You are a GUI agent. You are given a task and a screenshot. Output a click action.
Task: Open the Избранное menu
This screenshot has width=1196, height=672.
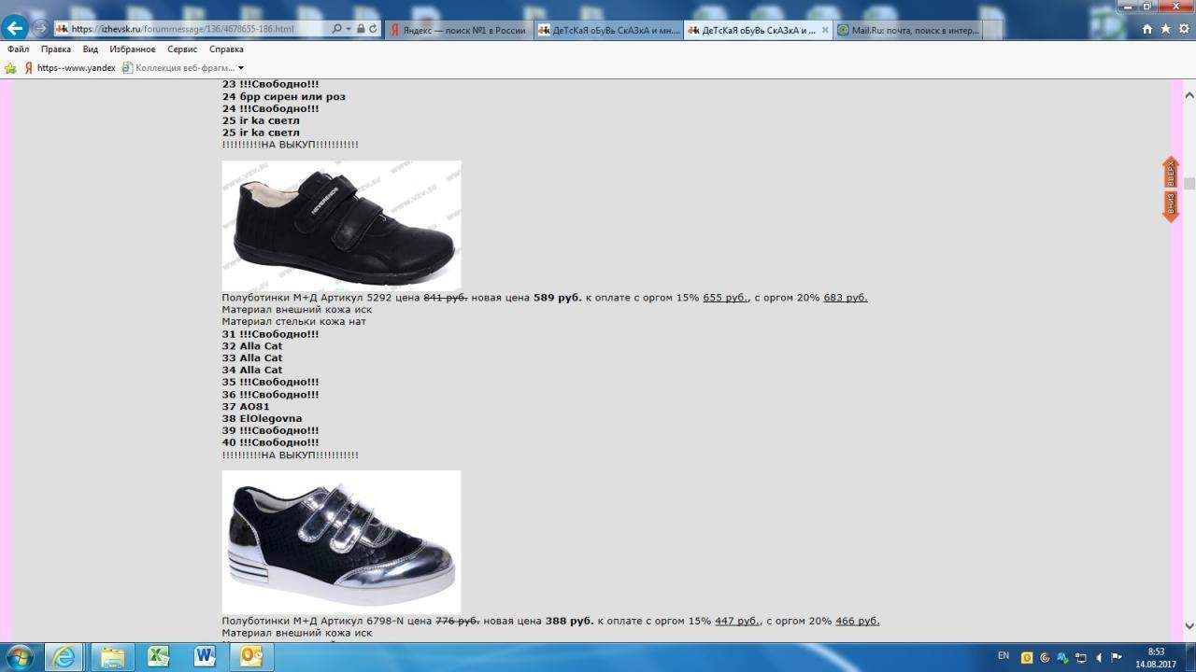click(132, 49)
